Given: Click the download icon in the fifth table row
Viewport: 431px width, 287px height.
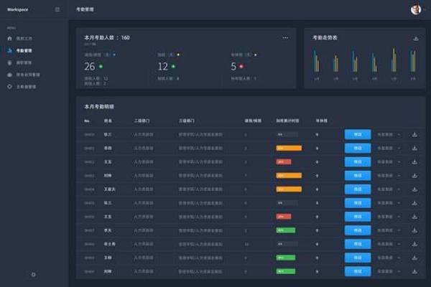Looking at the screenshot, I should click(x=414, y=189).
